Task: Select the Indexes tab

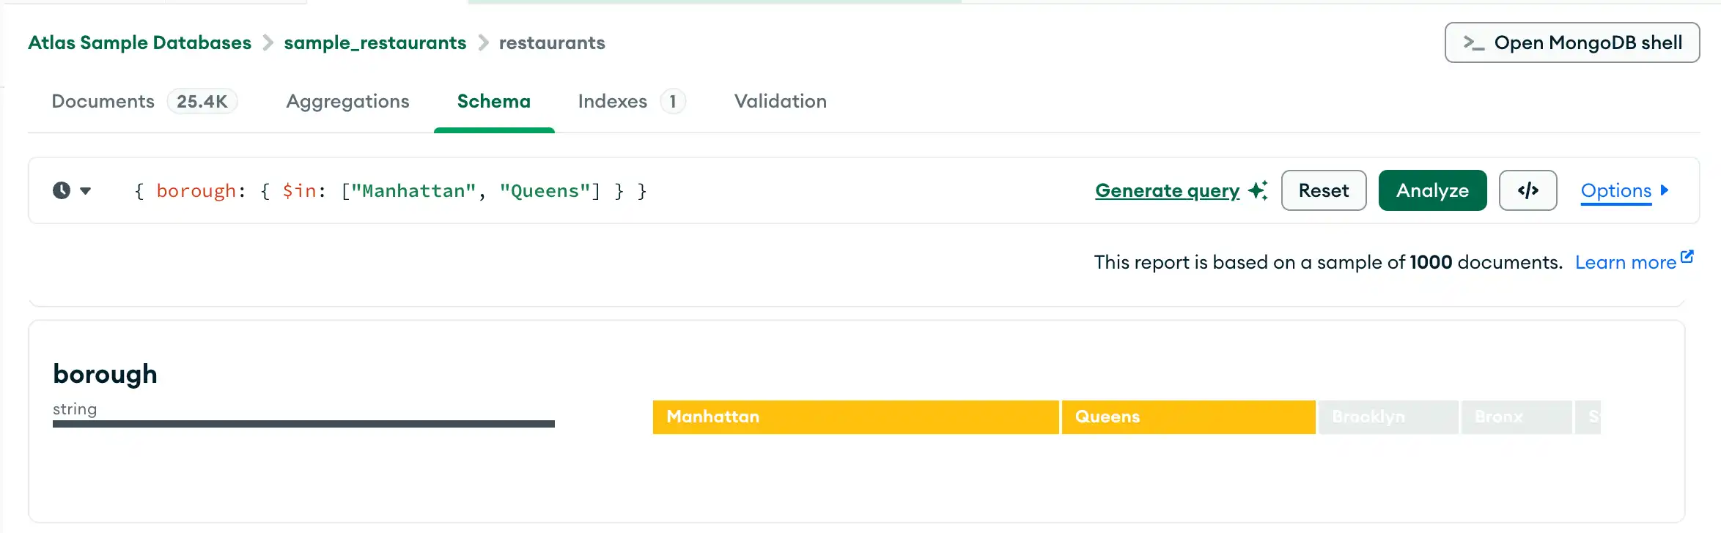Action: pos(613,101)
